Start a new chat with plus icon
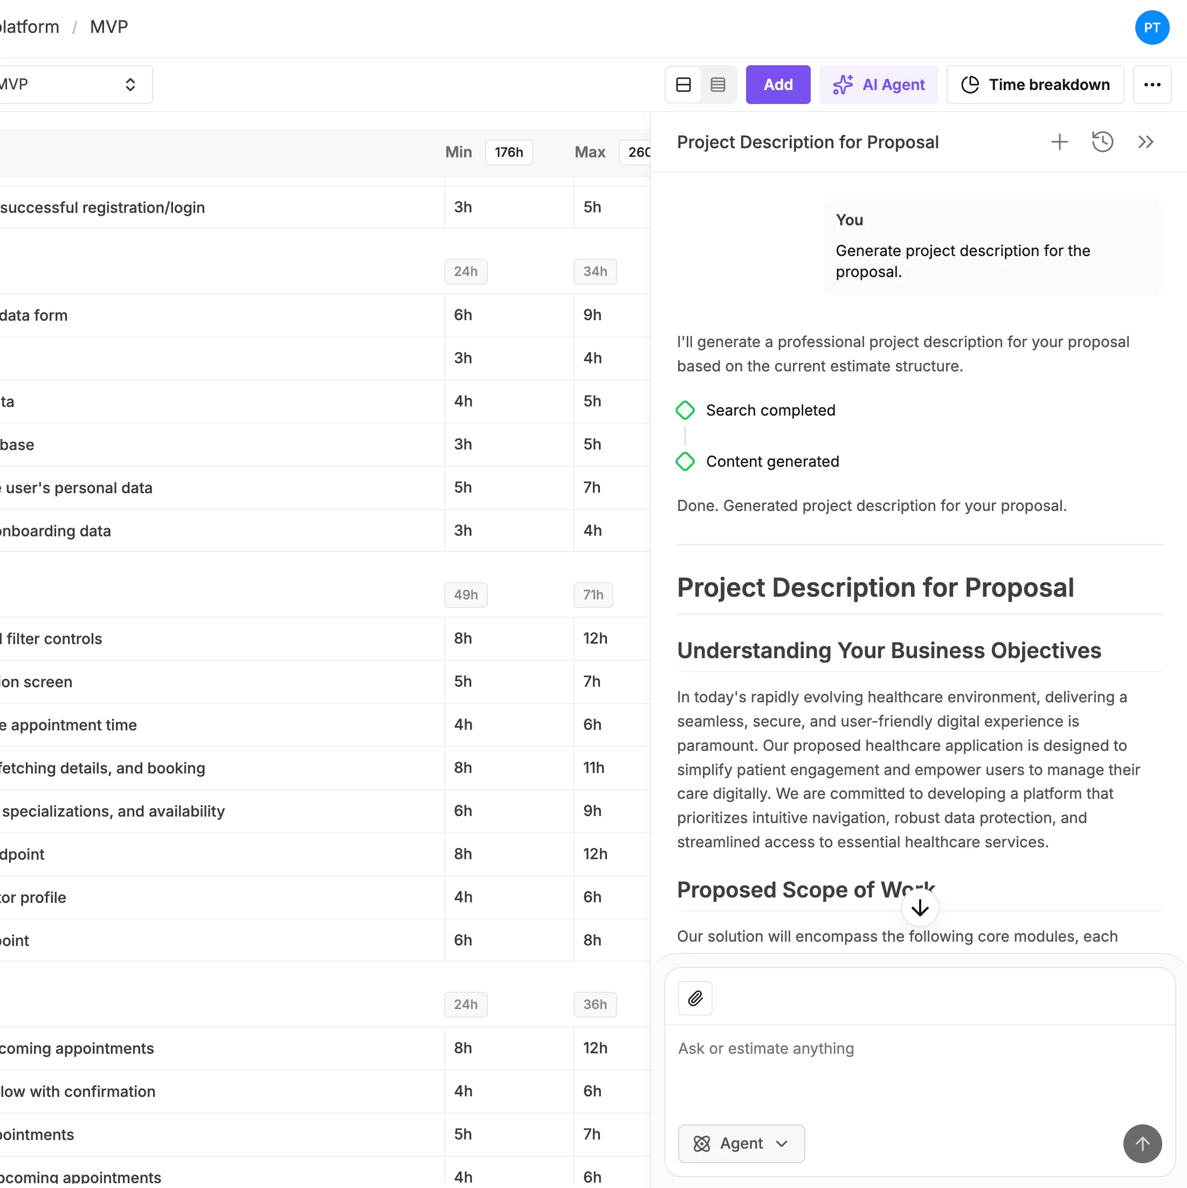 pyautogui.click(x=1059, y=142)
